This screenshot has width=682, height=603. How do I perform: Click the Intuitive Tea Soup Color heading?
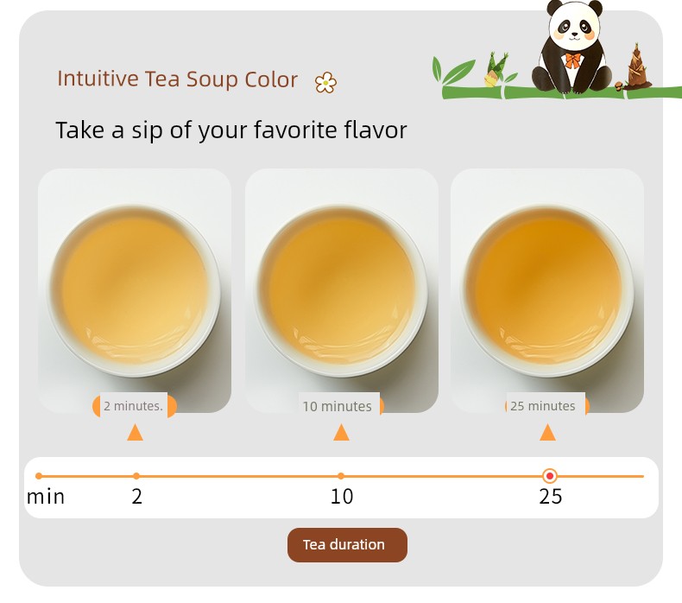178,79
